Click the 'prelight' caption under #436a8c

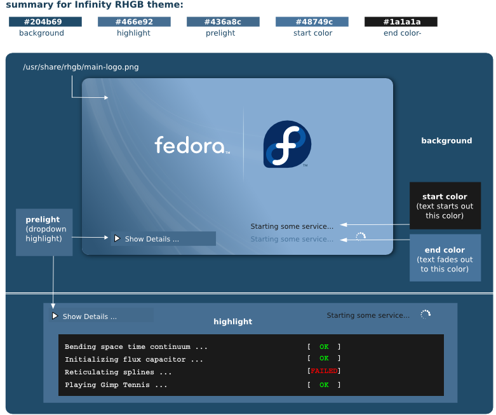(220, 33)
